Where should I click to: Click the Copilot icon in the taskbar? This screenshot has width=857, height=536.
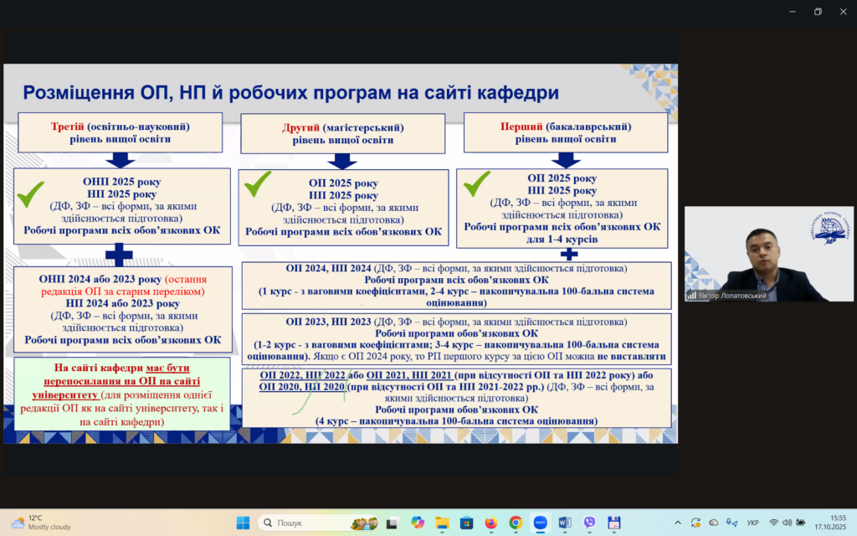pyautogui.click(x=417, y=523)
